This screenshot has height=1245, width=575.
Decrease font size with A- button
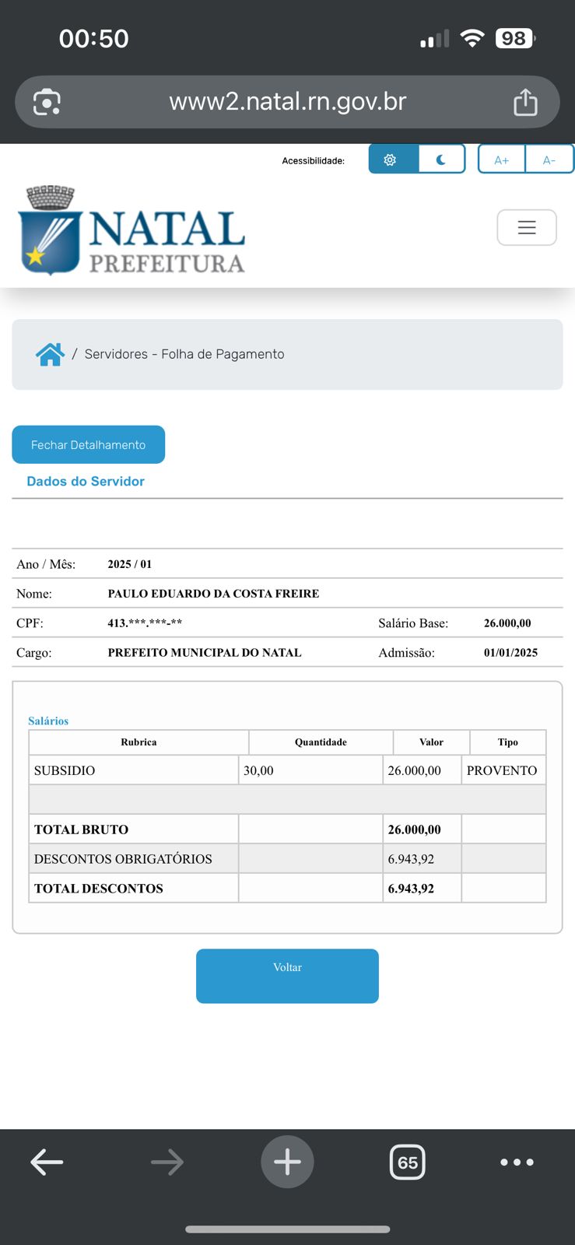[549, 160]
